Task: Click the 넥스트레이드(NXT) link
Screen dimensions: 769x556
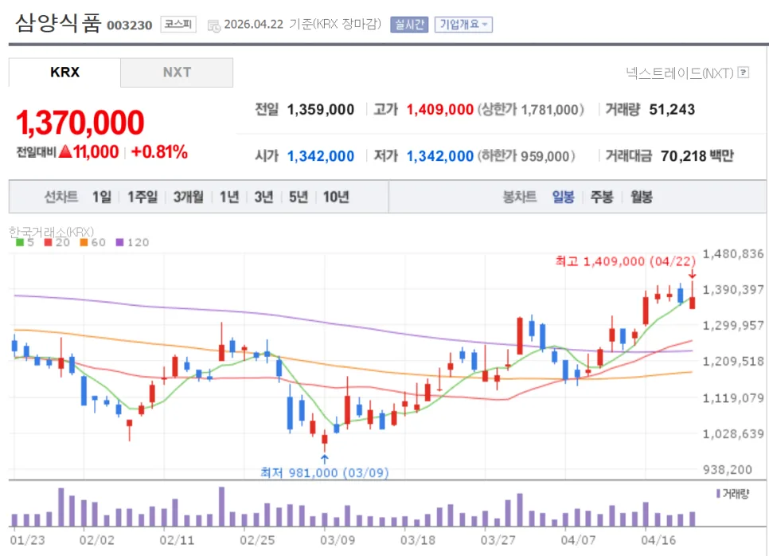Action: click(x=680, y=73)
